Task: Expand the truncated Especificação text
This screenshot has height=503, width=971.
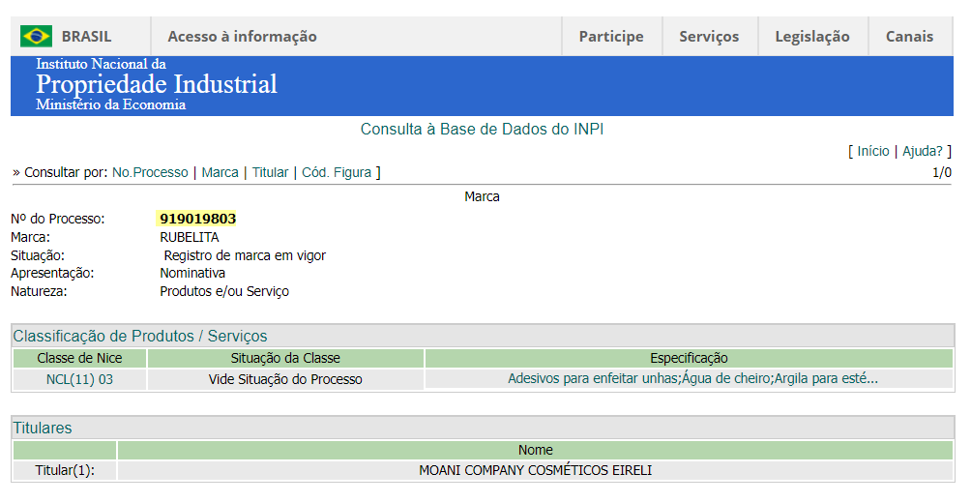Action: pyautogui.click(x=692, y=379)
